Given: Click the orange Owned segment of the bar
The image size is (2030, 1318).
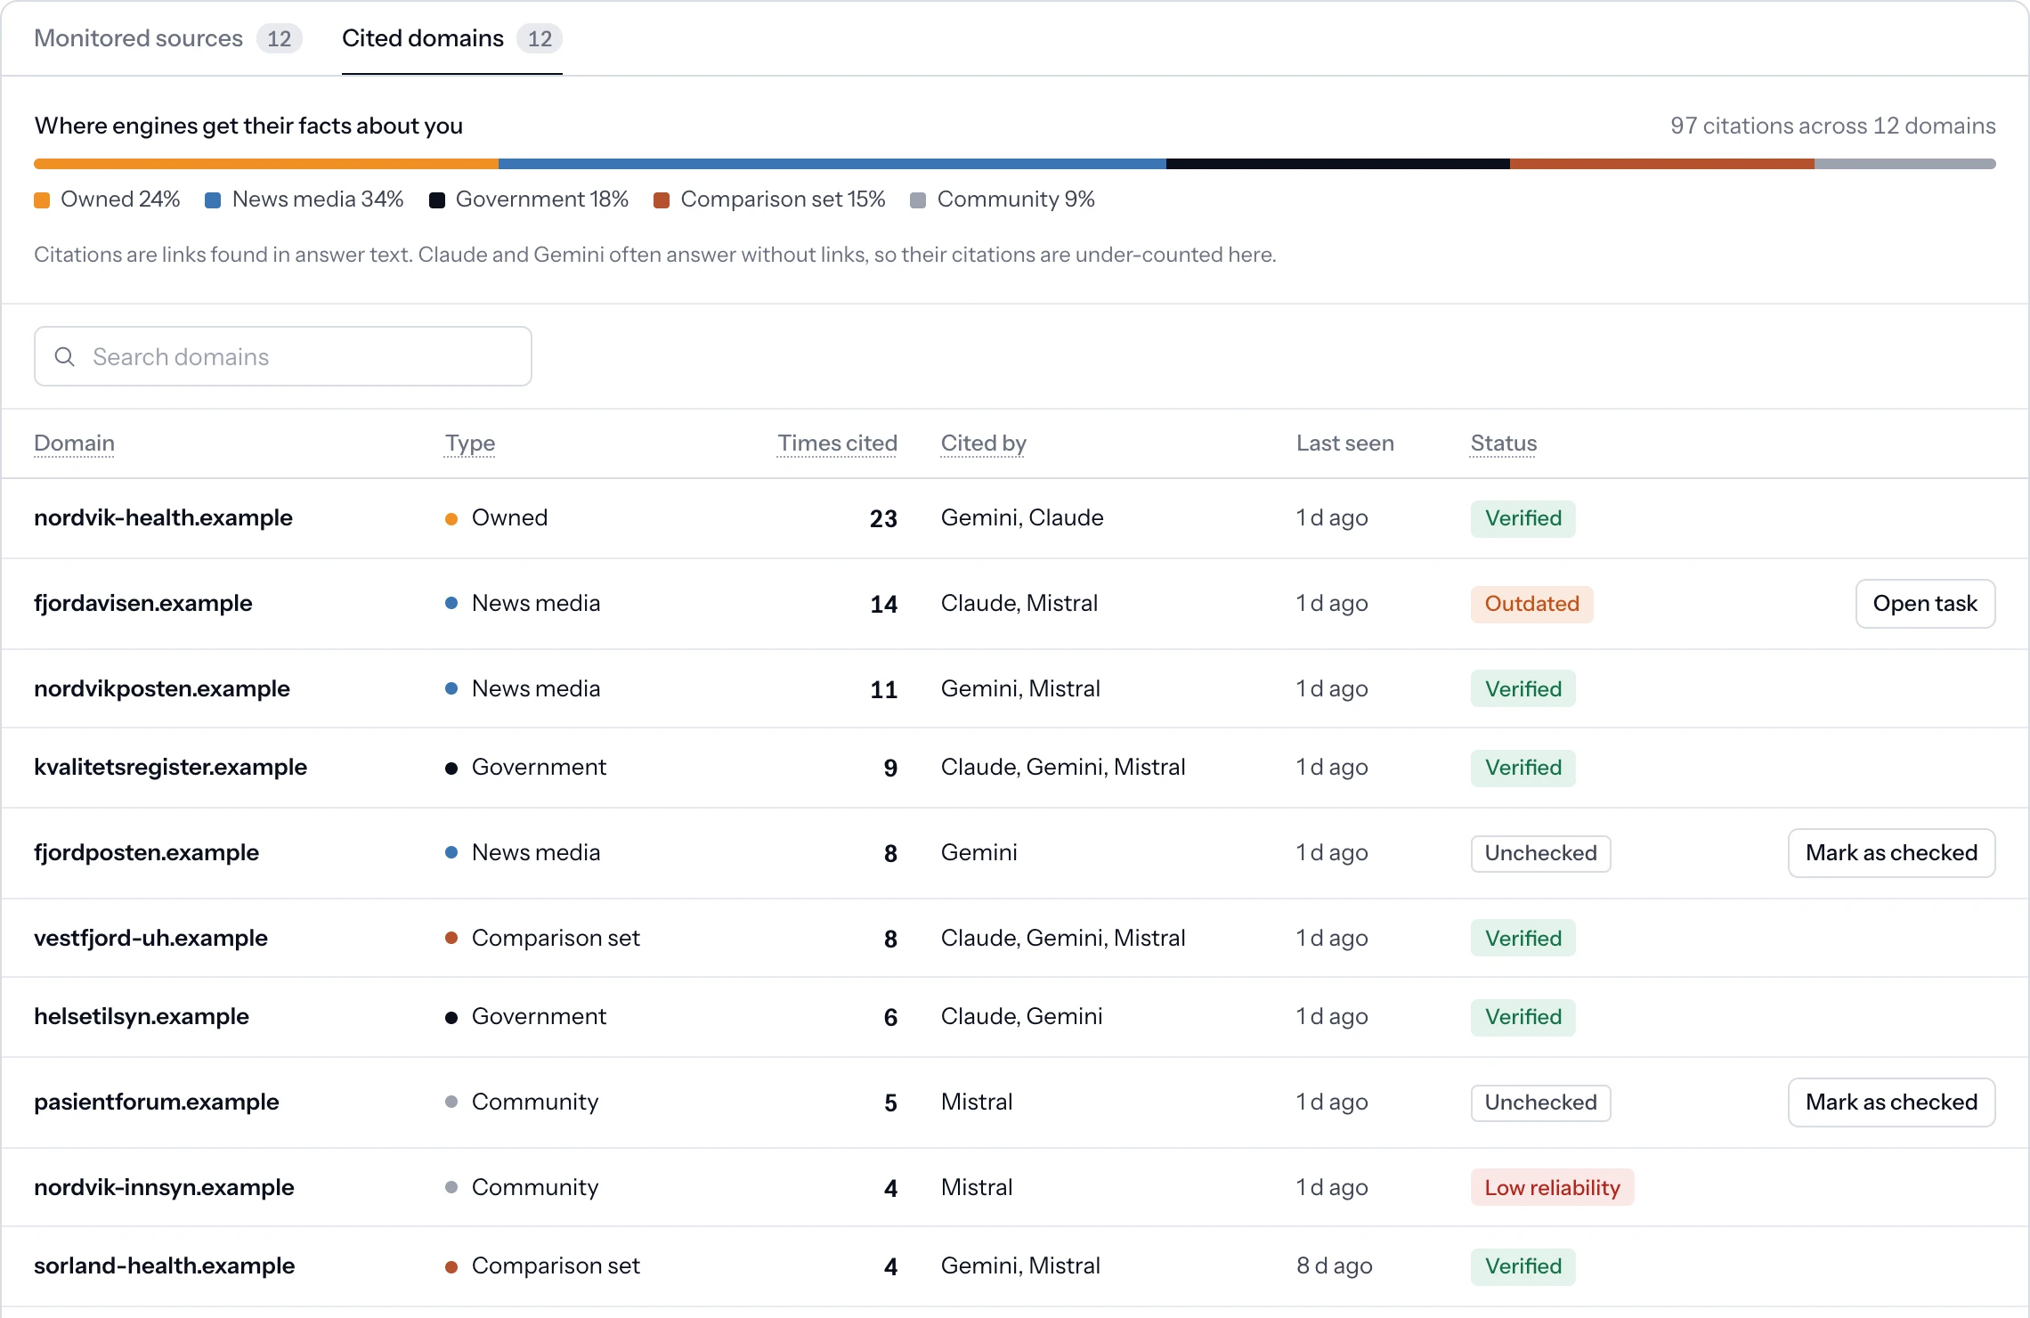Looking at the screenshot, I should pyautogui.click(x=266, y=164).
